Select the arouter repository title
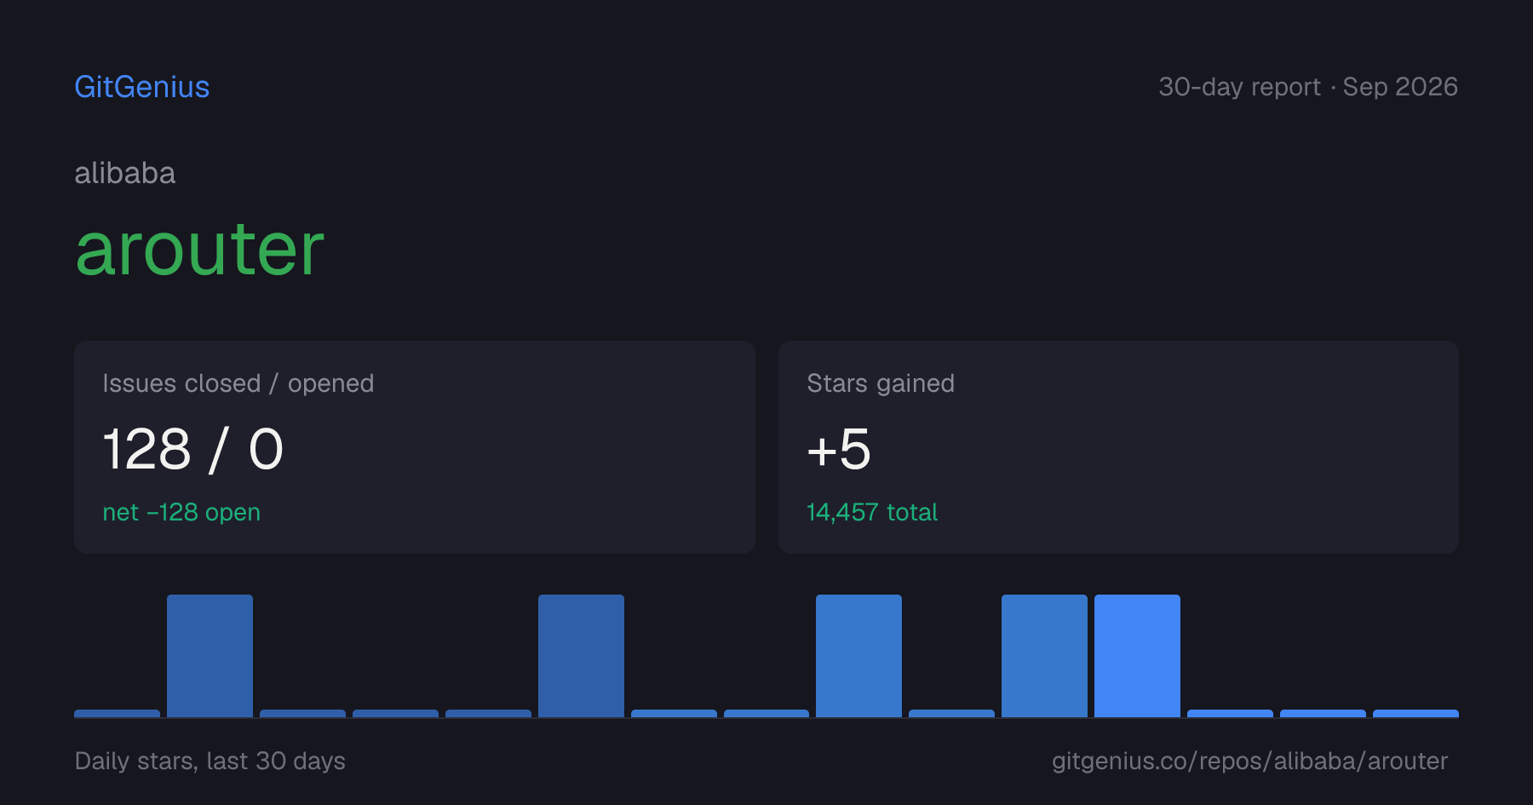 [200, 249]
